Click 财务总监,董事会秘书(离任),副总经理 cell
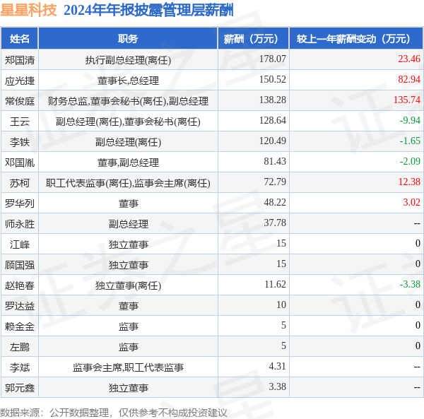Image resolution: width=424 pixels, height=419 pixels. tap(128, 101)
